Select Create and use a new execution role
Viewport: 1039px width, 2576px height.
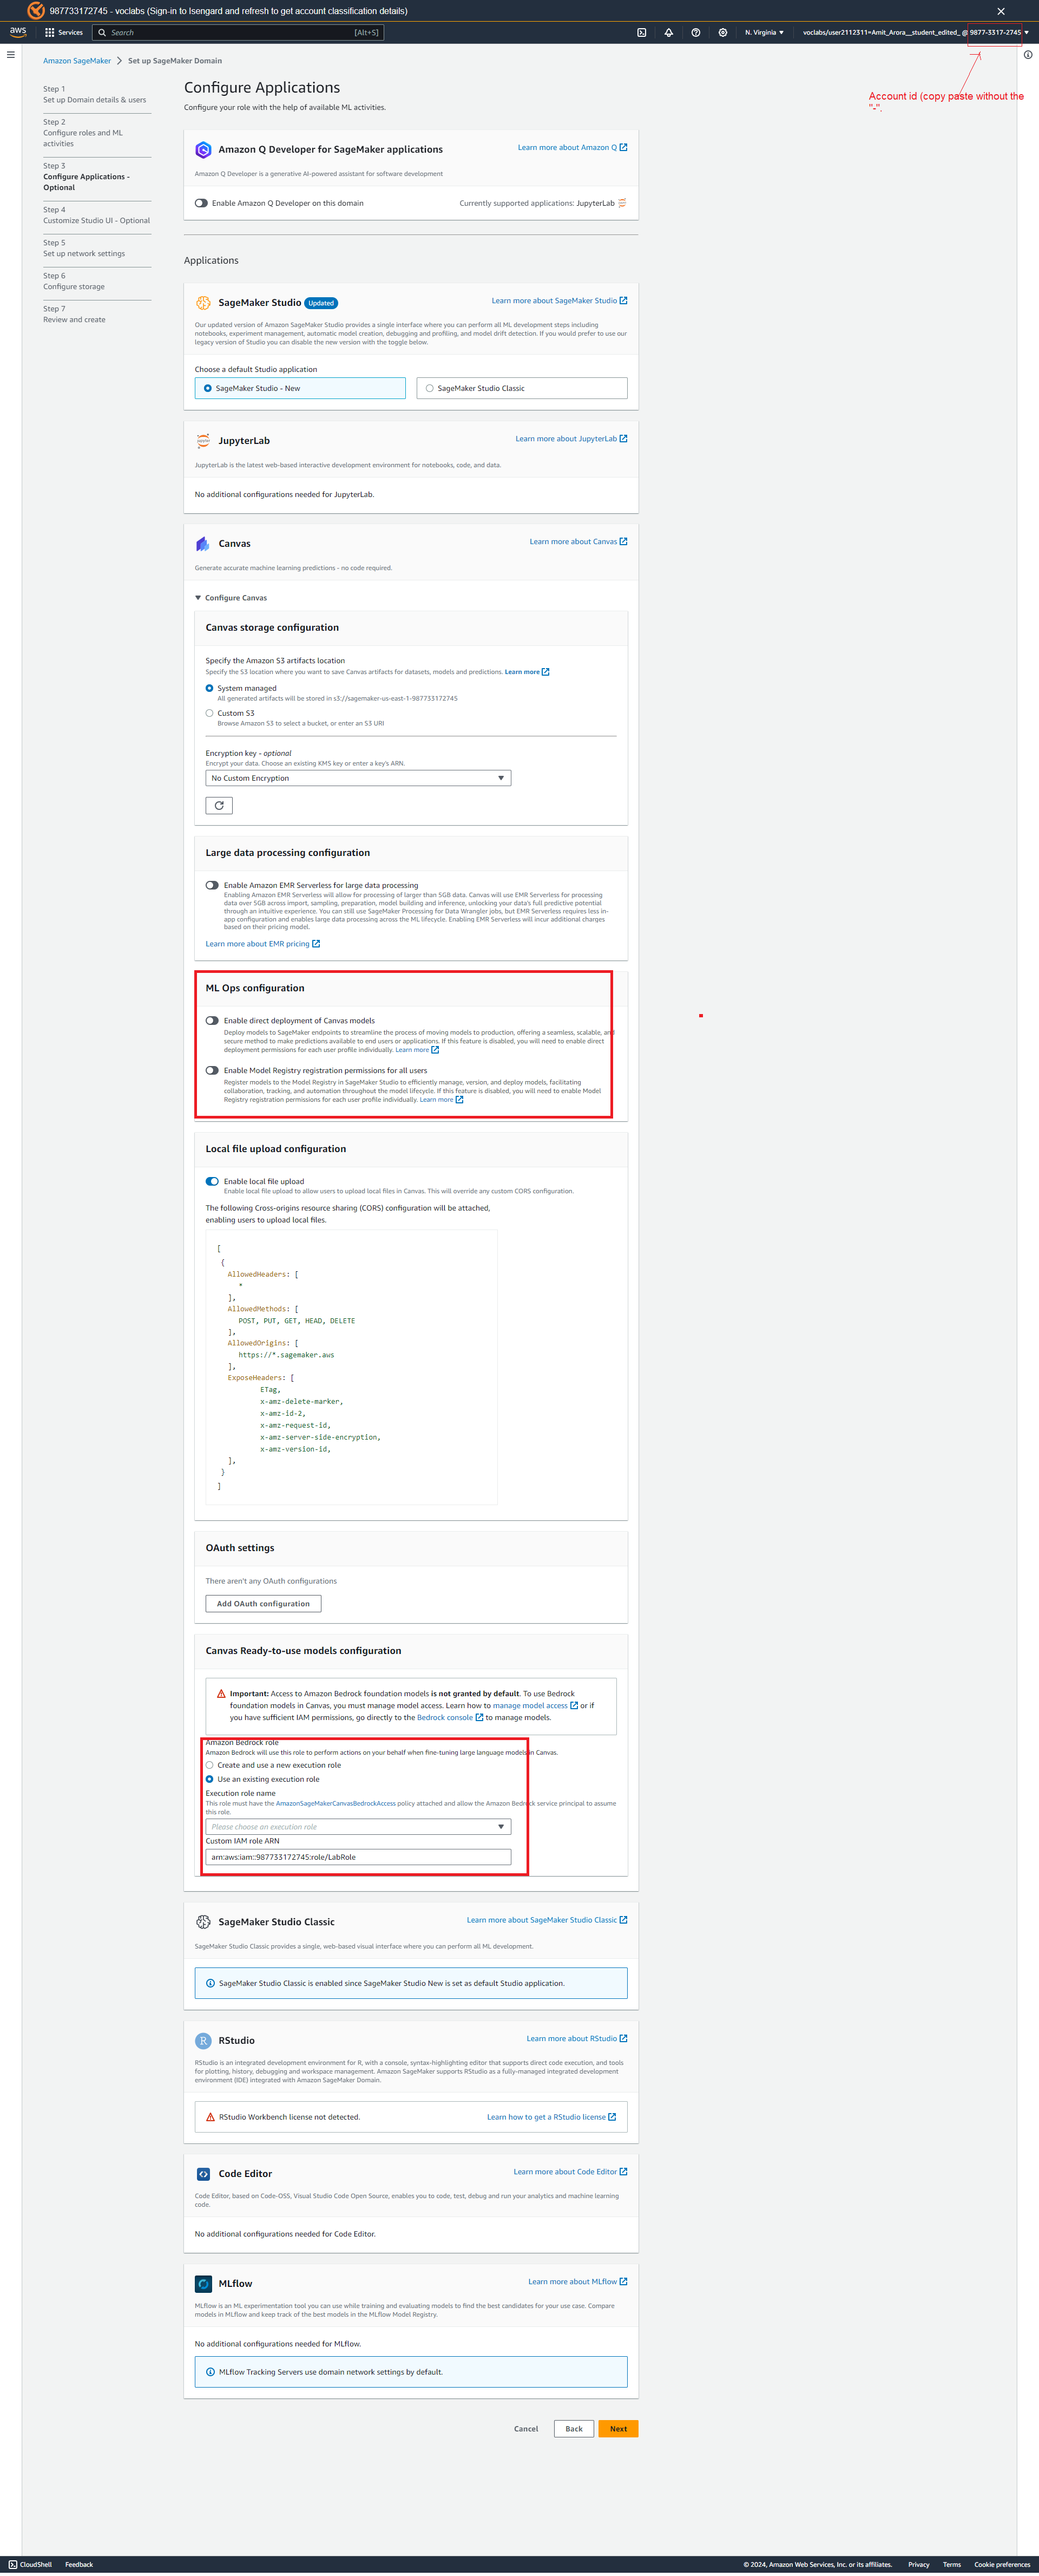click(209, 1765)
